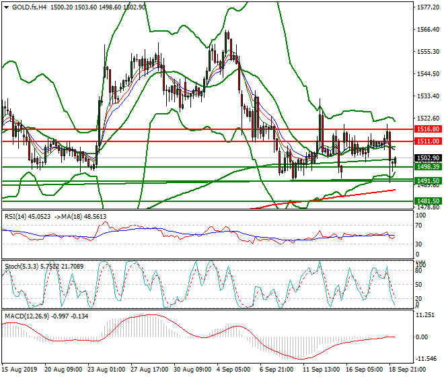Select the MACD scale value 11.251
This screenshot has height=377, width=444.
coord(426,315)
